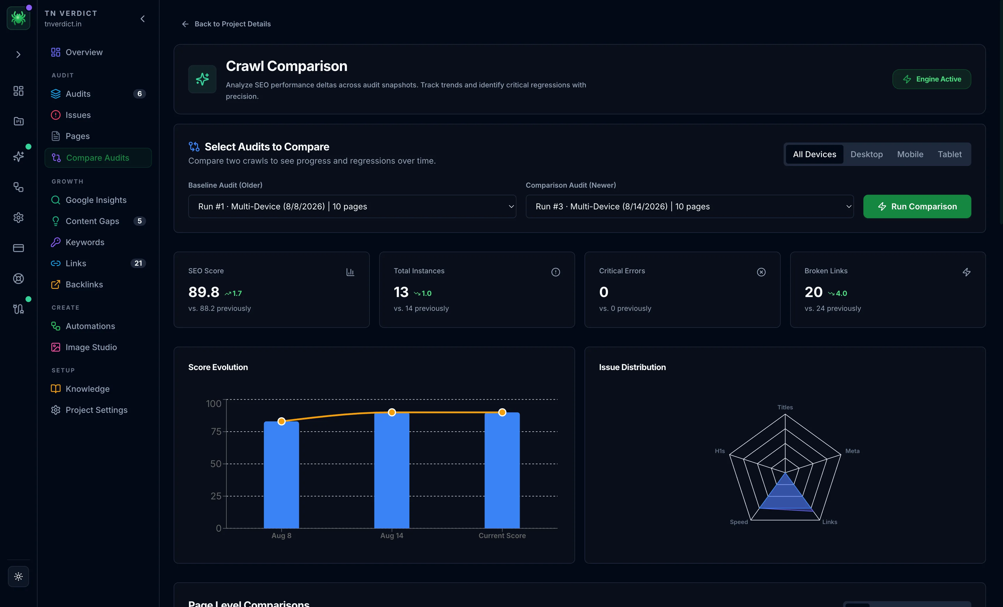1003x607 pixels.
Task: Switch to the Tablet device tab
Action: [x=950, y=154]
